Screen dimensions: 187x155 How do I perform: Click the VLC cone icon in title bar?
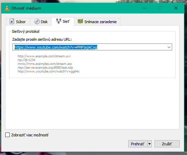click(x=7, y=8)
